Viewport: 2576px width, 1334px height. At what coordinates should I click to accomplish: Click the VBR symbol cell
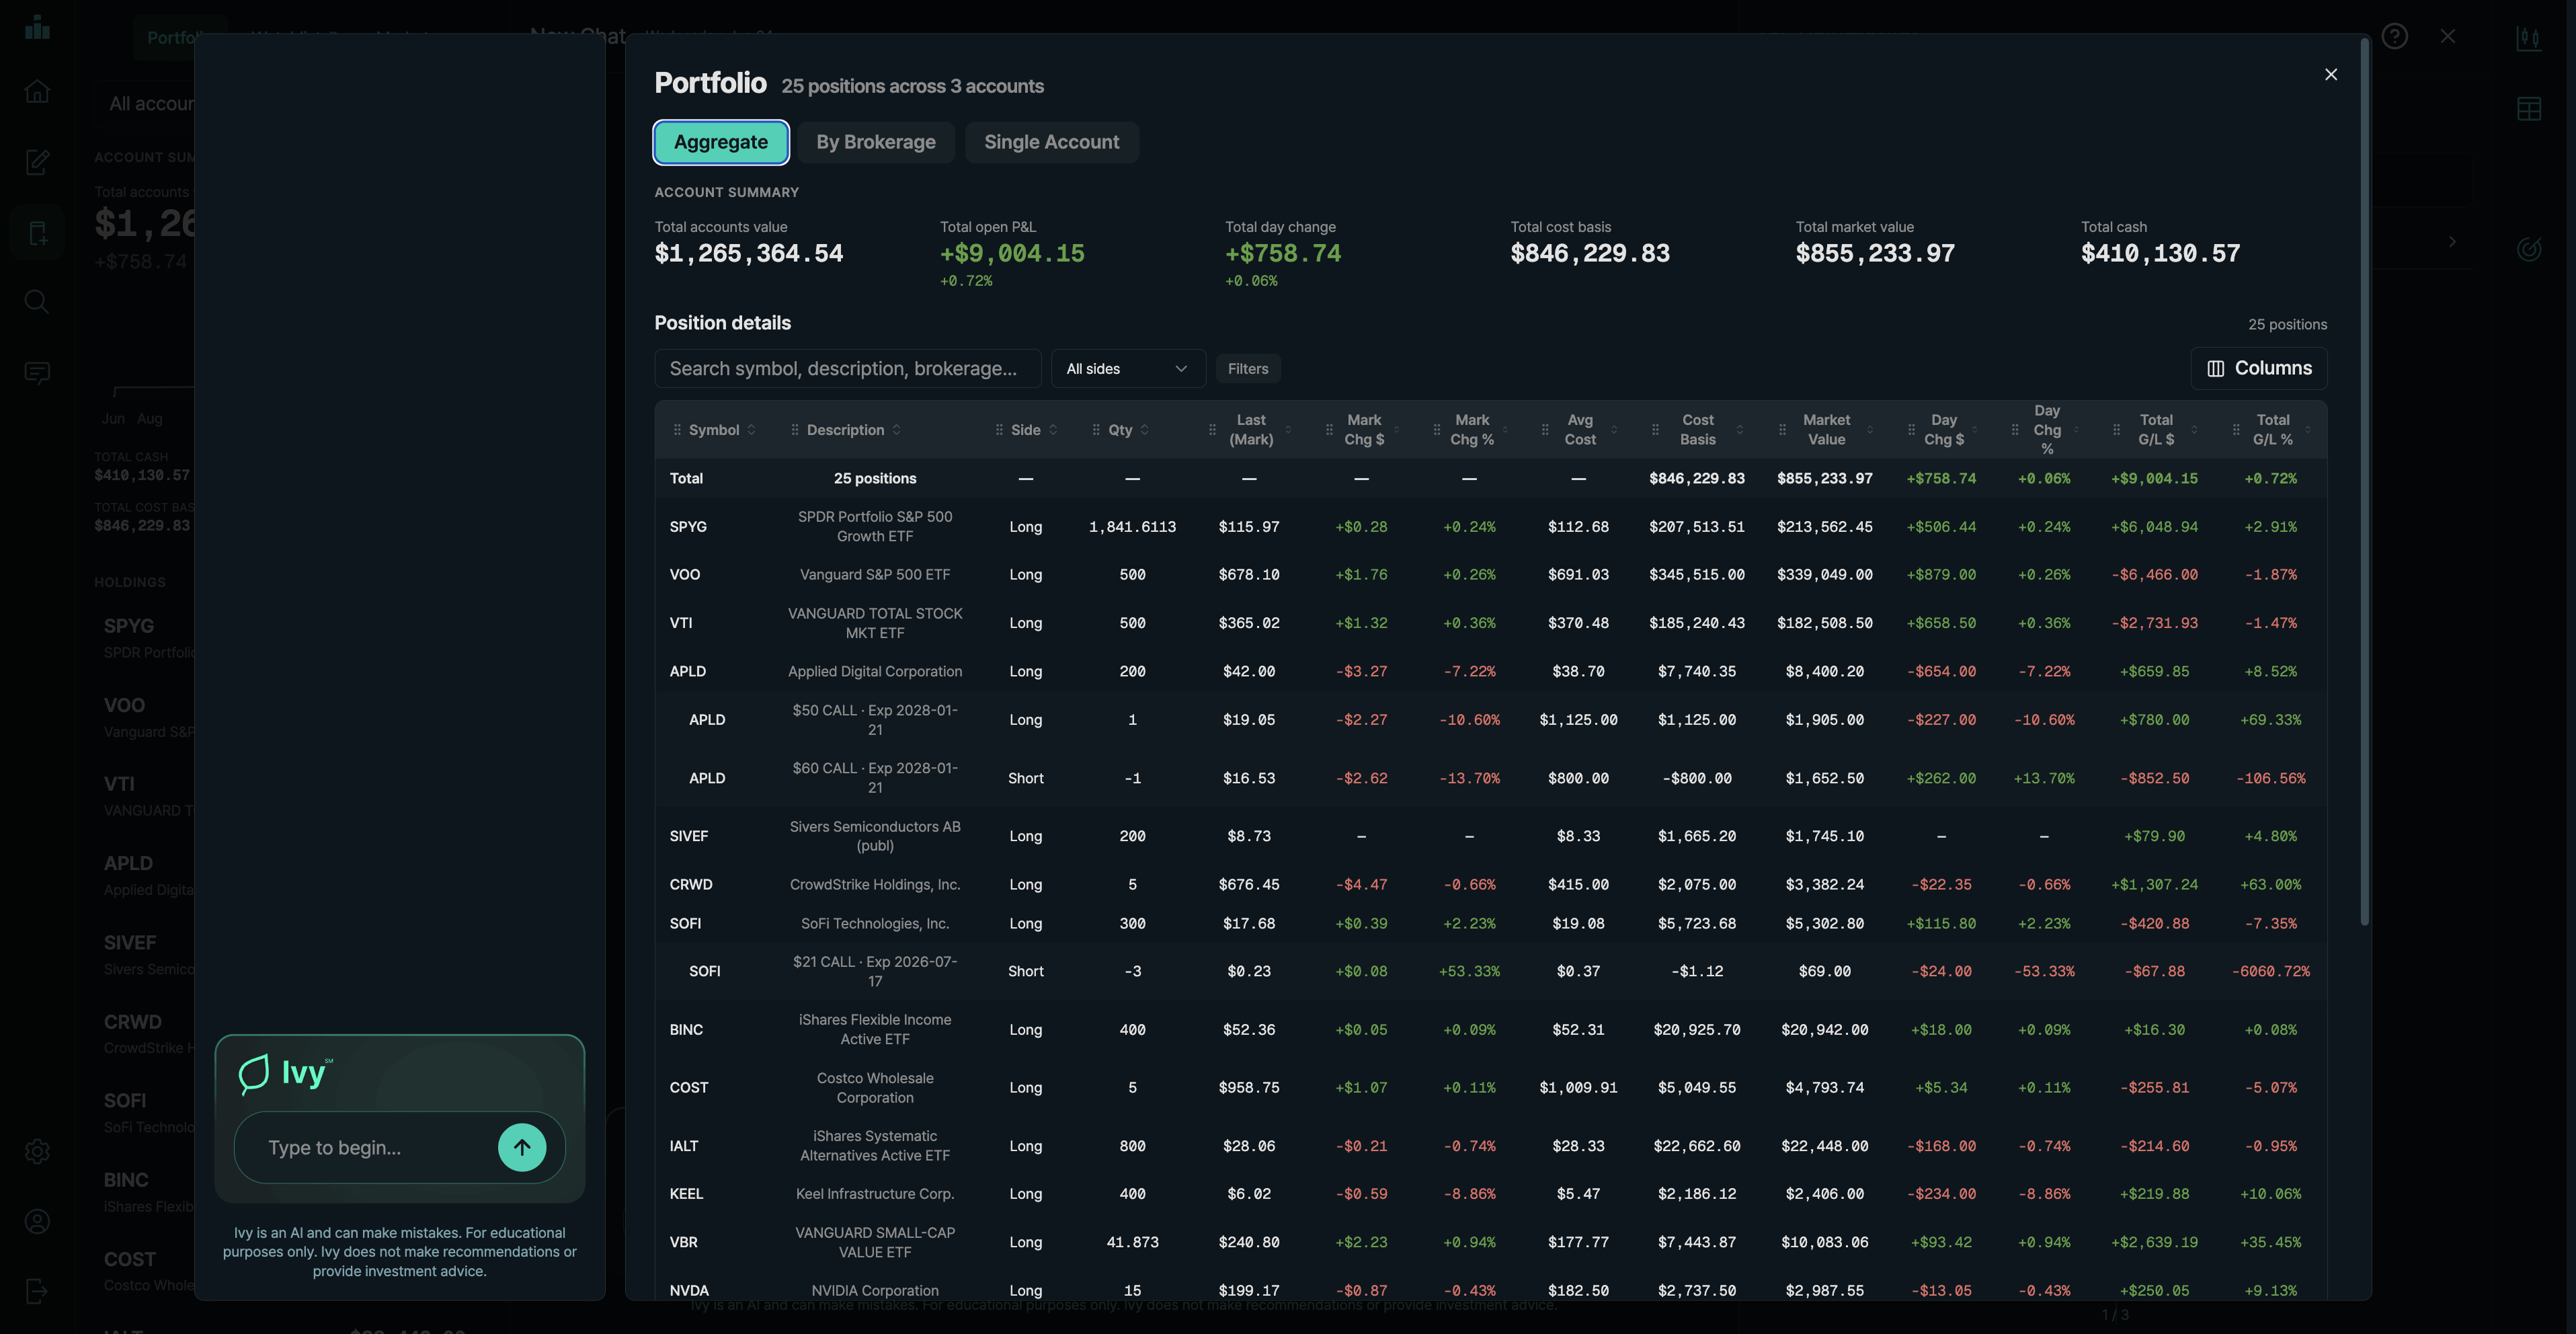point(684,1243)
